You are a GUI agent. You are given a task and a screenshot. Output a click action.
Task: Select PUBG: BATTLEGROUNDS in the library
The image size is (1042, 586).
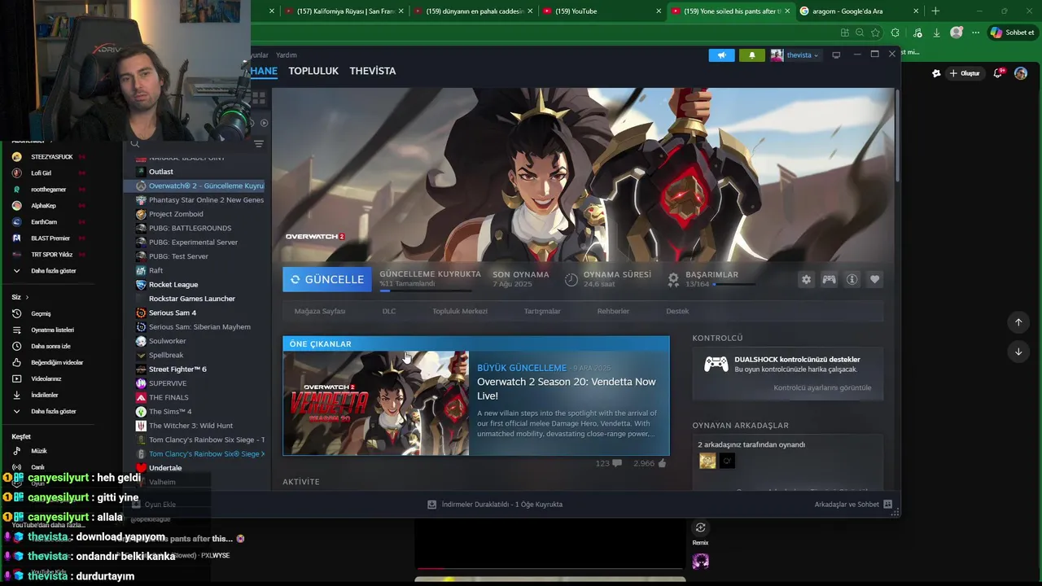pos(195,228)
